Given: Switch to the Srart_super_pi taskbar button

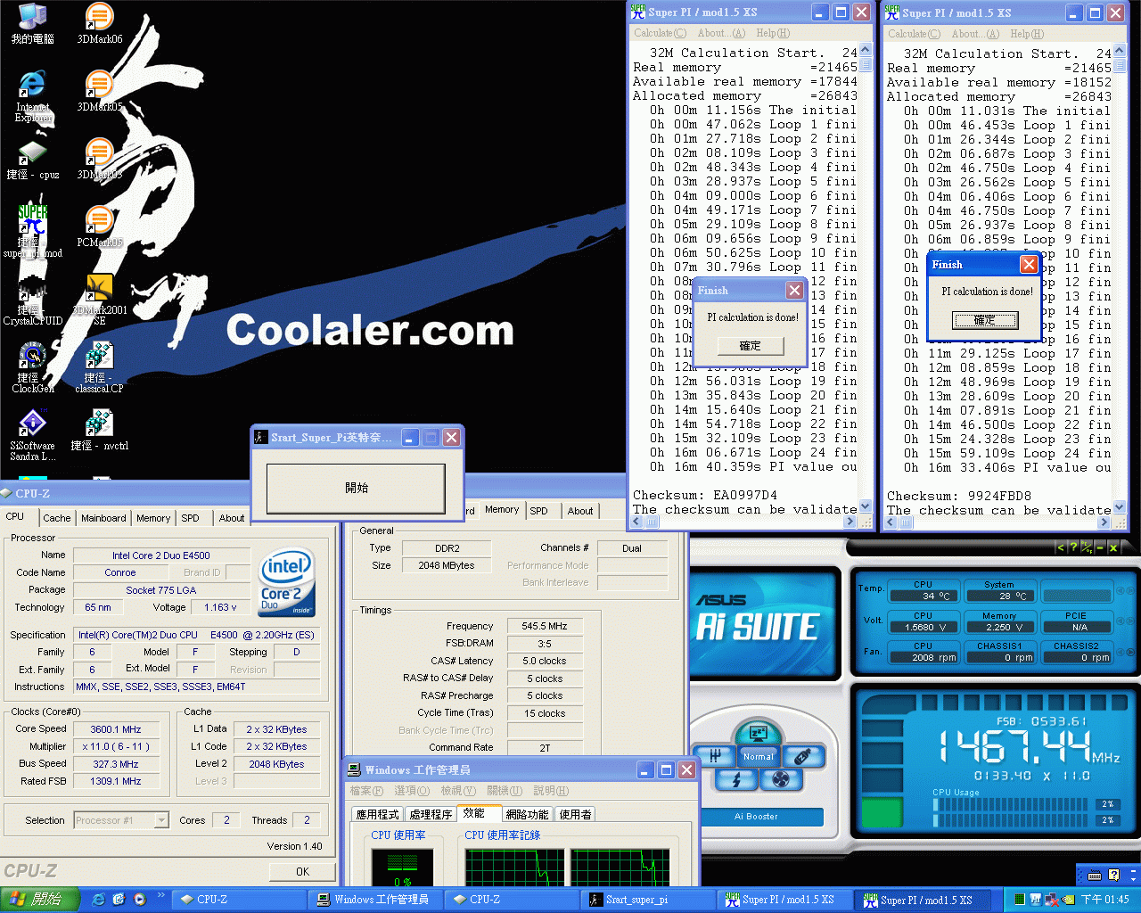Looking at the screenshot, I should pyautogui.click(x=648, y=900).
